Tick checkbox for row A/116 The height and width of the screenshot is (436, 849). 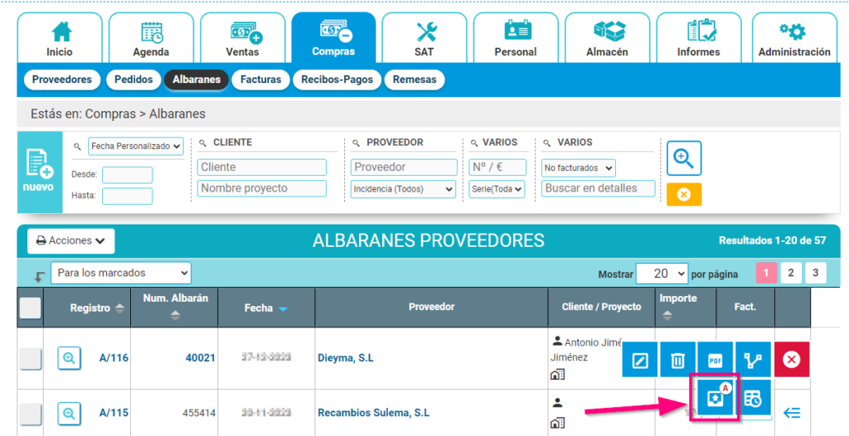[x=31, y=359]
